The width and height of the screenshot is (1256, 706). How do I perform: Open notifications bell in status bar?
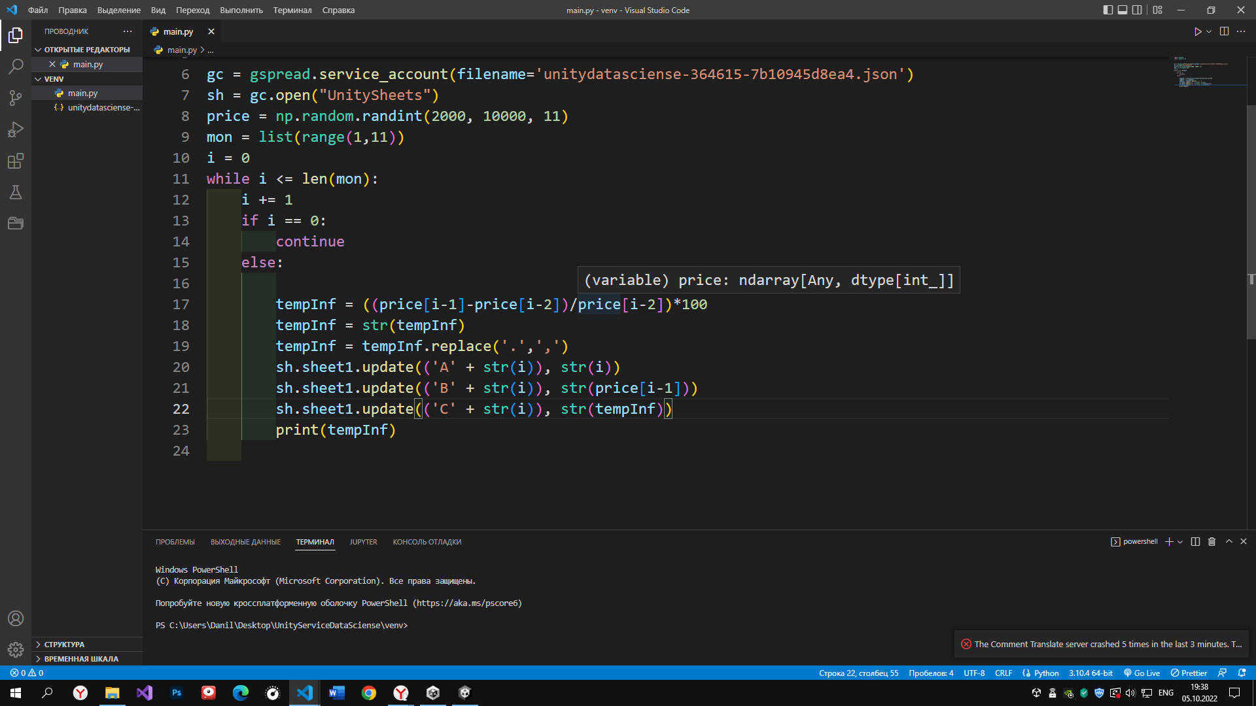coord(1242,673)
